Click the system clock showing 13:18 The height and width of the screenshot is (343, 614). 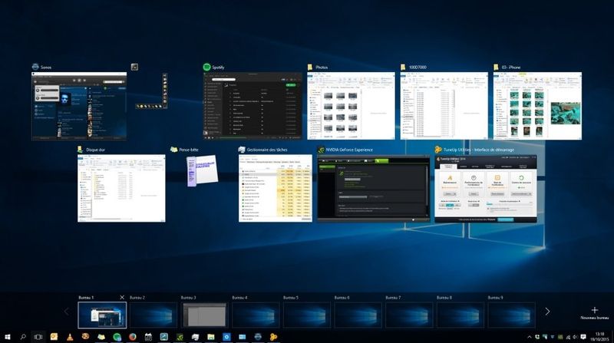[x=599, y=336]
